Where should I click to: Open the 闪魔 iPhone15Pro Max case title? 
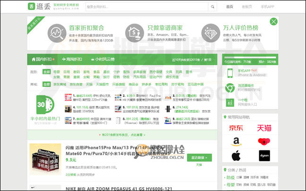118,150
